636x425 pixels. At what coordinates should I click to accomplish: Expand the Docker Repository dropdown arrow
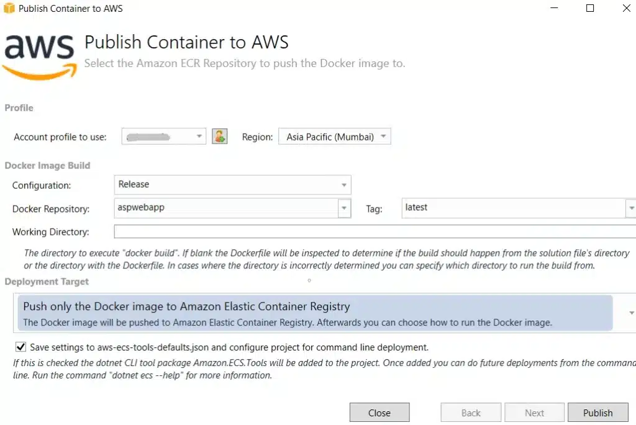click(x=344, y=208)
